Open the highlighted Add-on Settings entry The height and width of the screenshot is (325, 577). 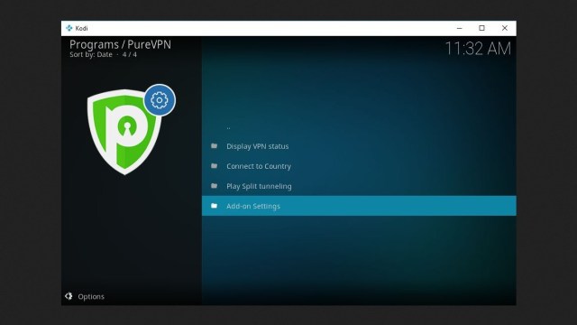coord(359,206)
